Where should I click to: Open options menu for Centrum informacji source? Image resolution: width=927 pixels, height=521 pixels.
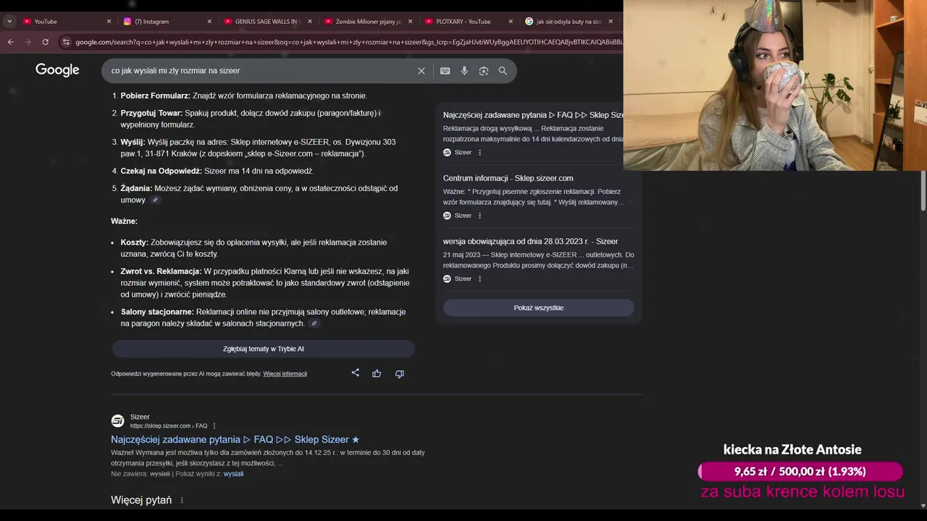[x=479, y=216]
